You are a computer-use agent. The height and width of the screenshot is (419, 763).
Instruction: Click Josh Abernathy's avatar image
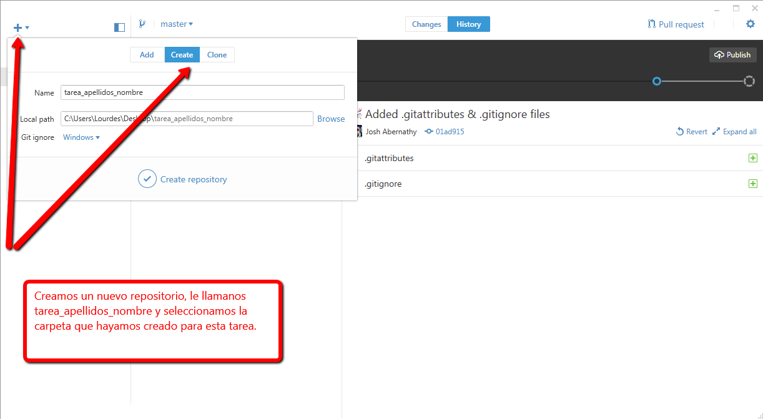click(x=359, y=131)
